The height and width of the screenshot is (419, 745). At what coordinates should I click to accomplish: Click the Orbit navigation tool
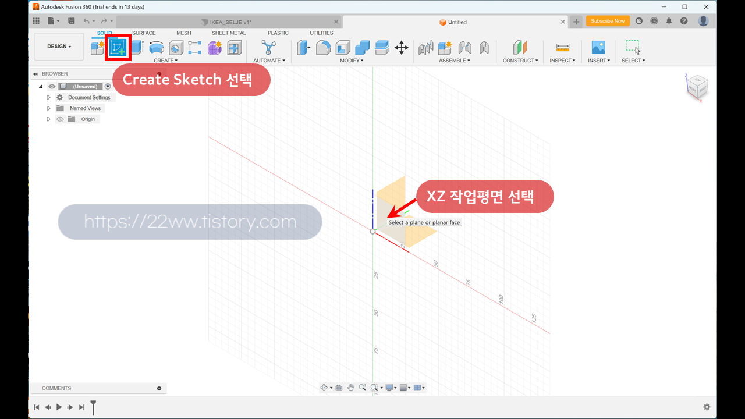click(324, 388)
